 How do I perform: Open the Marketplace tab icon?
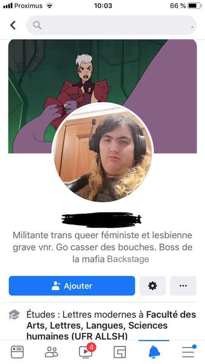120,352
